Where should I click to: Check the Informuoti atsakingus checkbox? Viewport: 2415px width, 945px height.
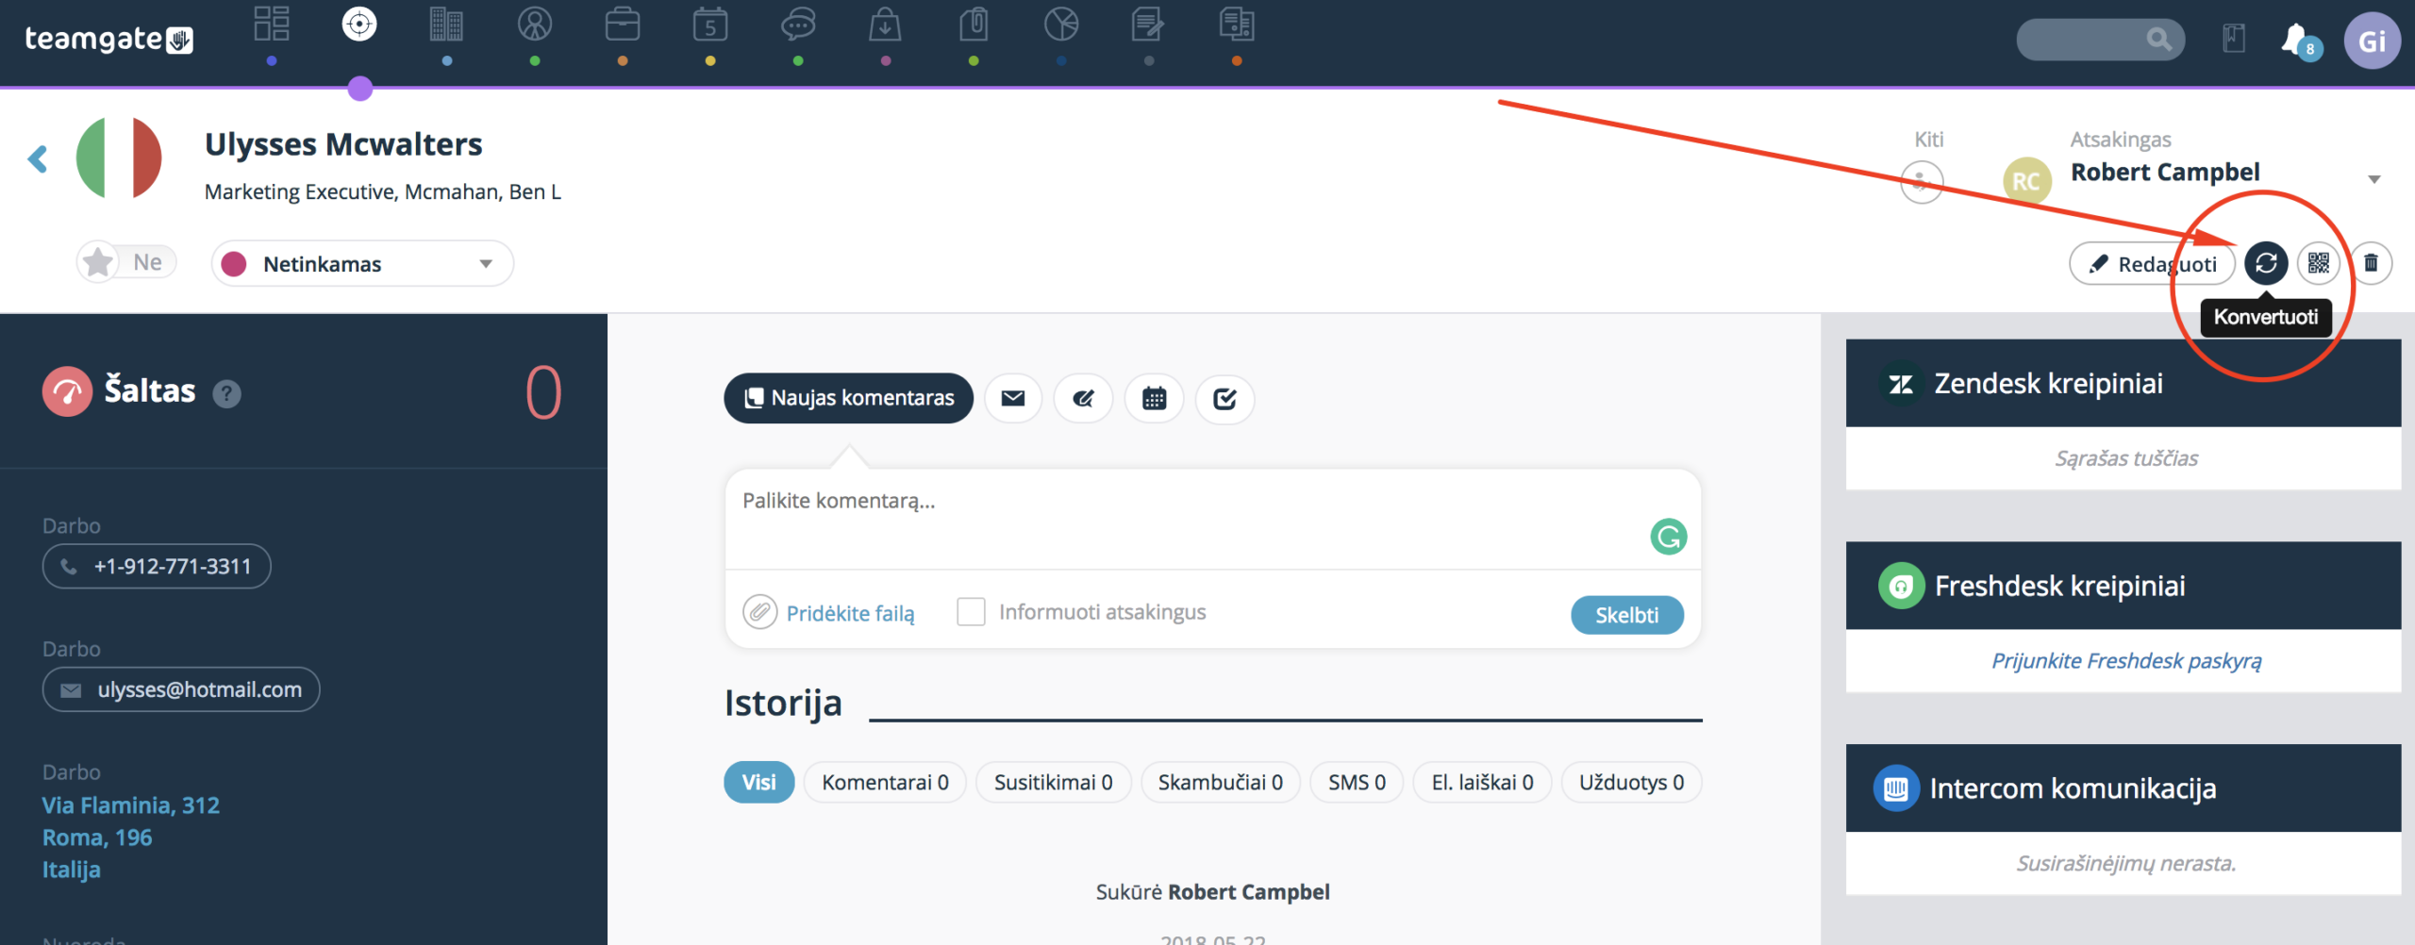pos(971,612)
